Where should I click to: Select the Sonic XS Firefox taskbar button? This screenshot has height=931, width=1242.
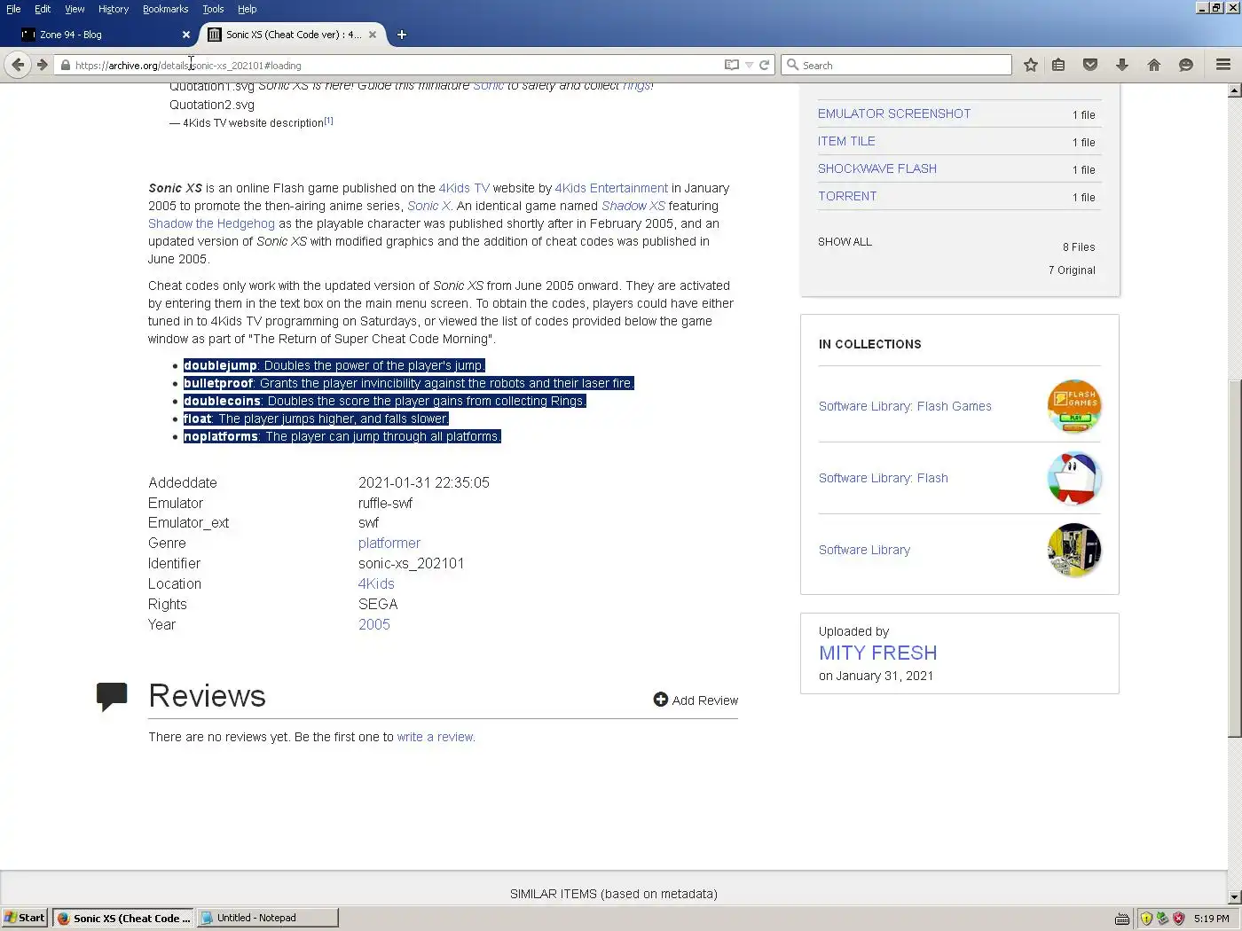pyautogui.click(x=122, y=918)
